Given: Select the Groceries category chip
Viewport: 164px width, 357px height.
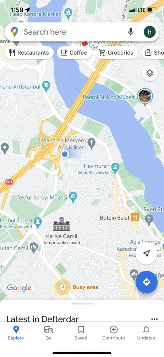Looking at the screenshot, I should (116, 52).
